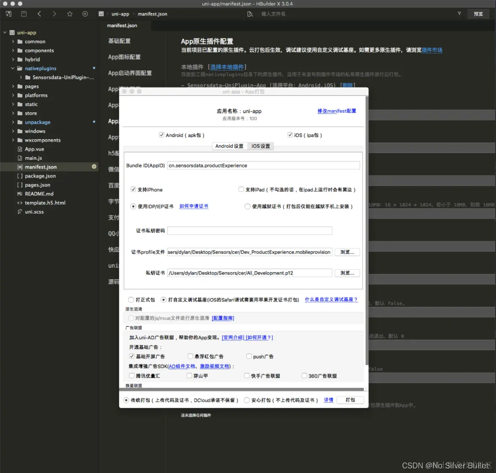The height and width of the screenshot is (473, 496).
Task: Open the manifest.json editor tab
Action: pyautogui.click(x=122, y=26)
